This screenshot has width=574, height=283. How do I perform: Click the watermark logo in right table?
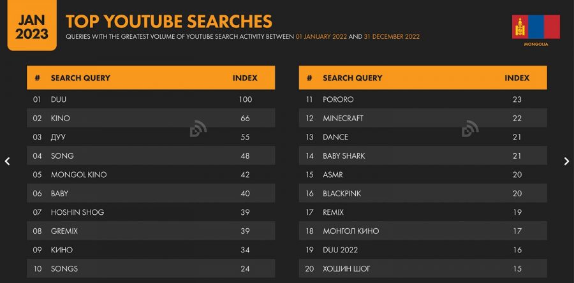(x=470, y=129)
